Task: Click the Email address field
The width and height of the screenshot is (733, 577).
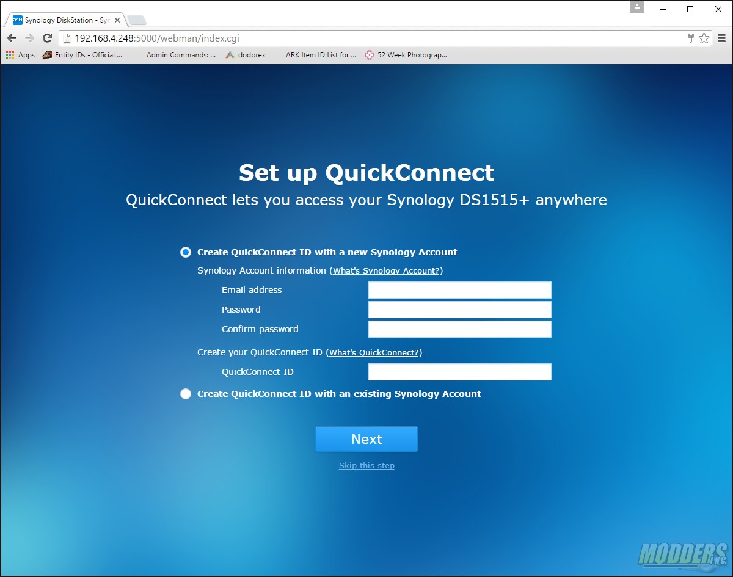Action: (460, 290)
